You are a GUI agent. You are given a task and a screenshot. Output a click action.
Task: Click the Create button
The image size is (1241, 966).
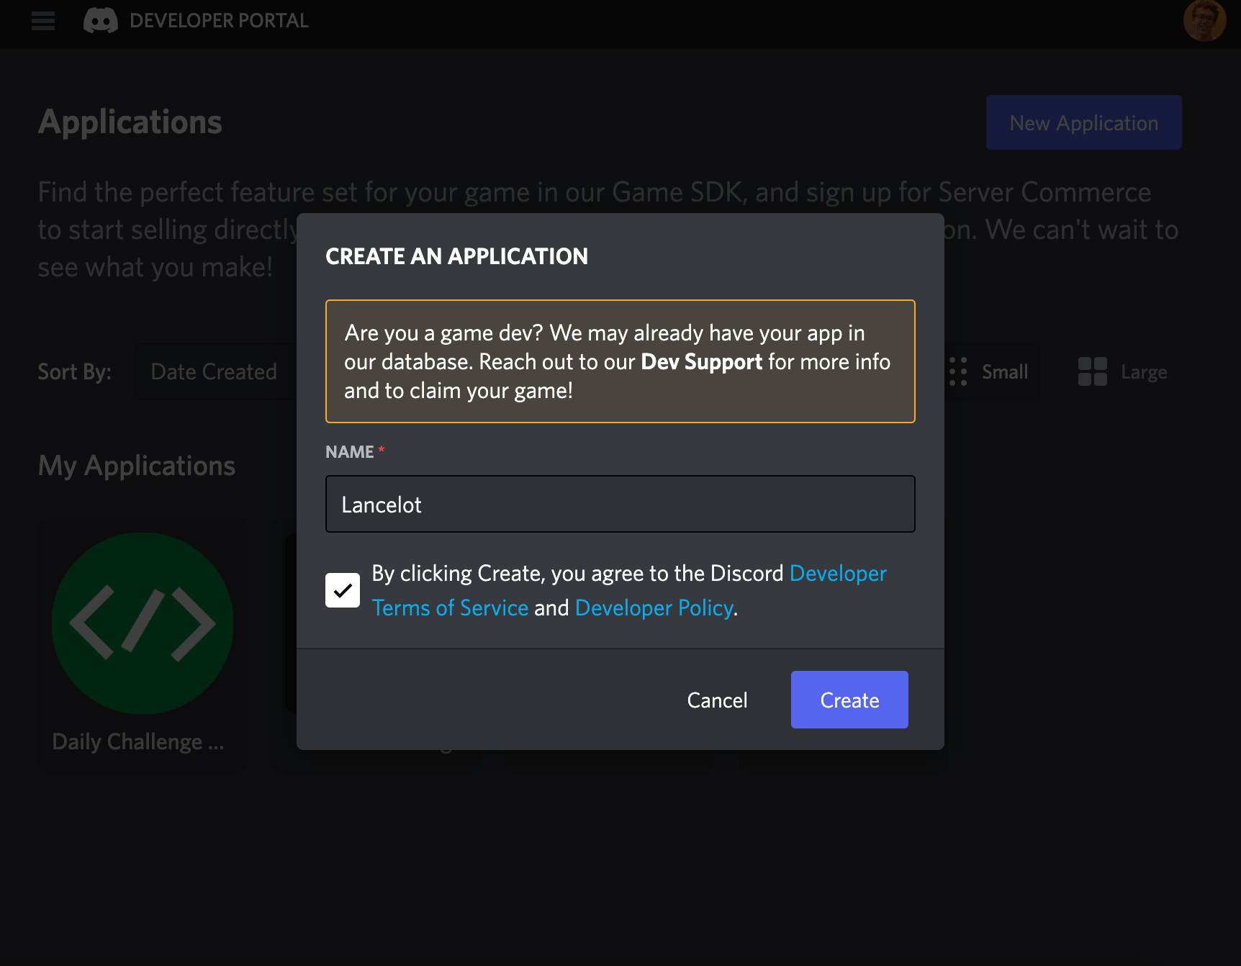pos(849,700)
